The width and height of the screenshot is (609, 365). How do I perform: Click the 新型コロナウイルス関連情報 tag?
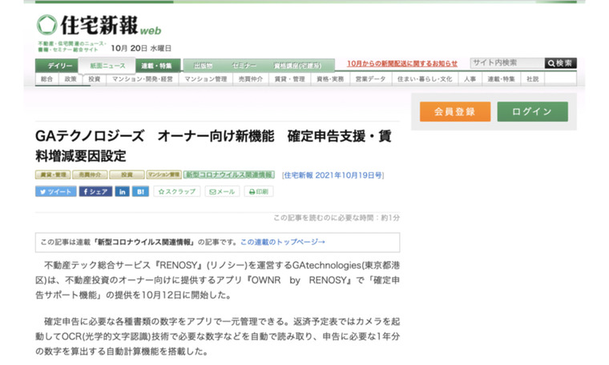point(229,174)
